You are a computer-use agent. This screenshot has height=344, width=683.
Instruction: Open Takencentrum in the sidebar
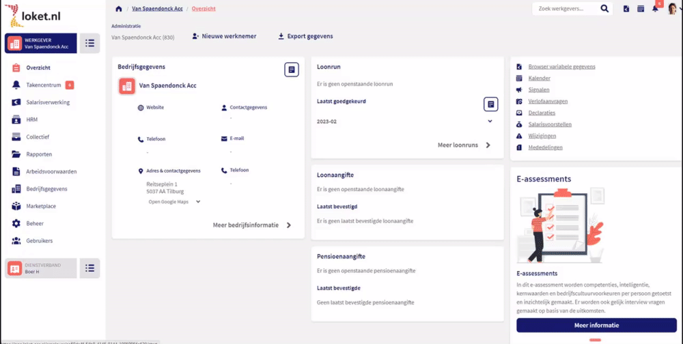click(x=44, y=85)
